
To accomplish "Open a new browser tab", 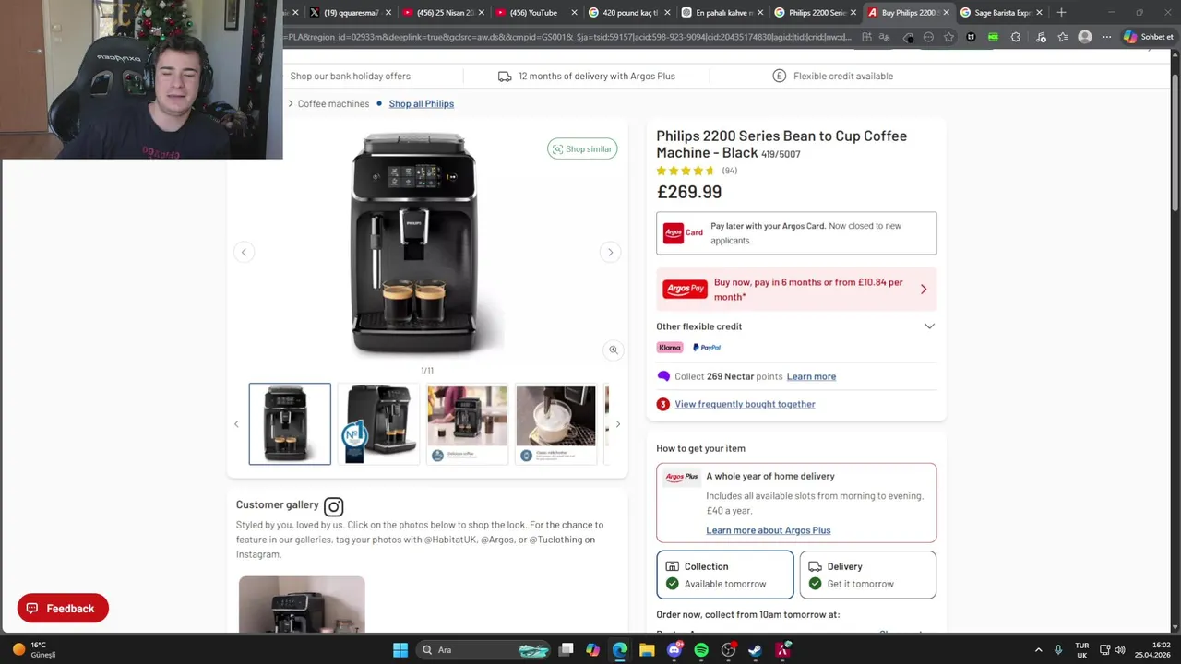I will (x=1061, y=13).
